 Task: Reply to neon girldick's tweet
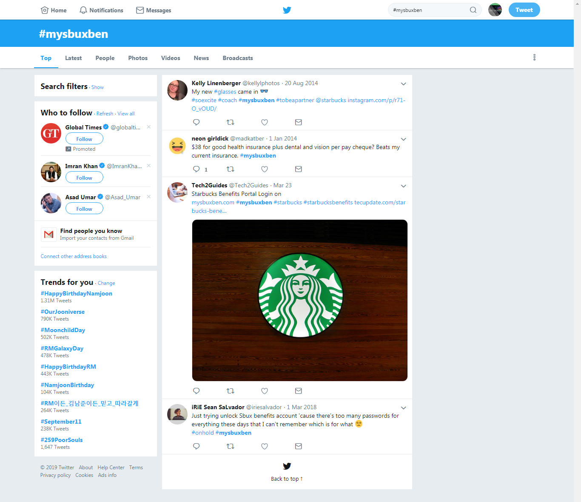[197, 169]
